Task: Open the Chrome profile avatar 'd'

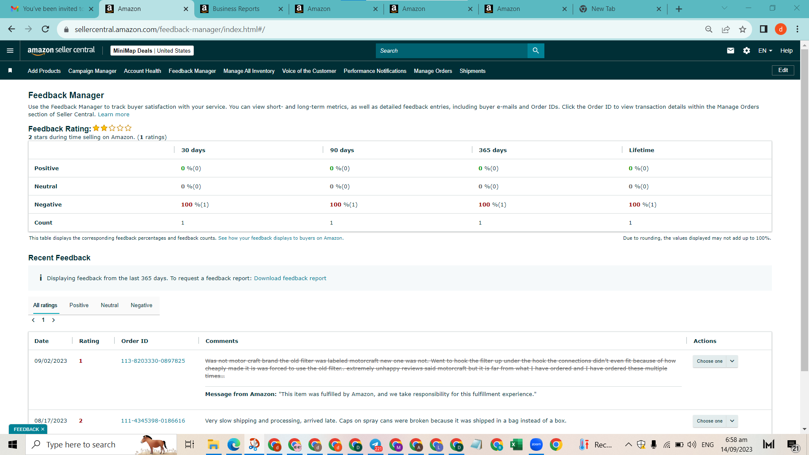Action: [781, 29]
